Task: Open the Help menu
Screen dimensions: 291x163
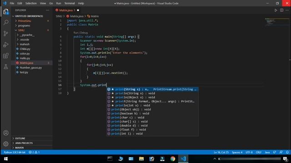Action: pos(81,3)
